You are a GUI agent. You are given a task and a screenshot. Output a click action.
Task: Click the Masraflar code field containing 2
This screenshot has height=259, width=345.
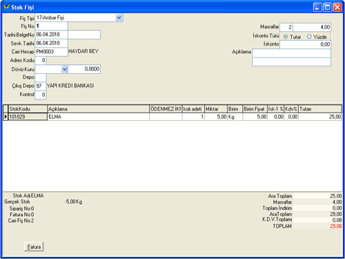(x=286, y=27)
